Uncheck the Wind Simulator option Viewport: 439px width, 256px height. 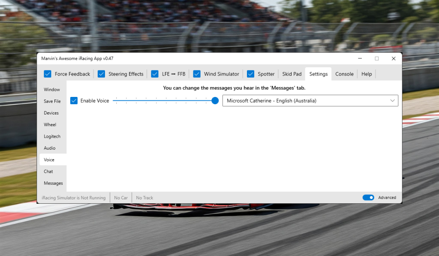click(197, 74)
